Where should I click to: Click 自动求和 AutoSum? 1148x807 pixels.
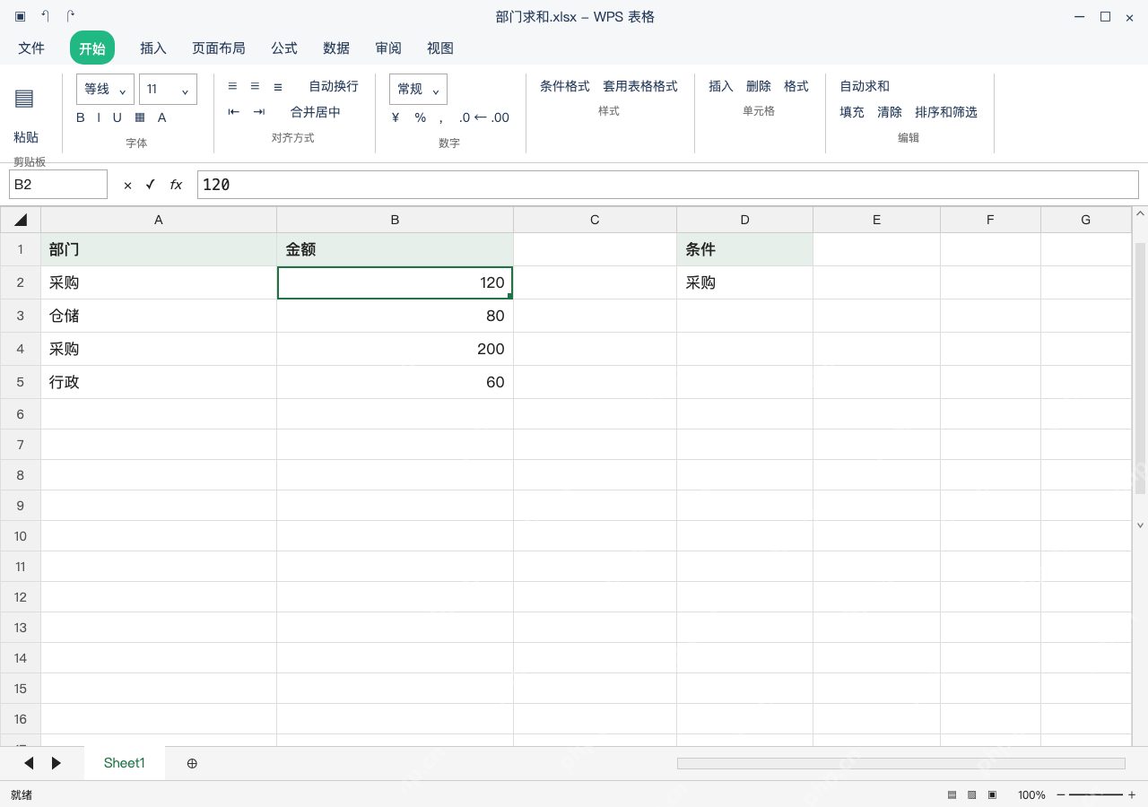865,86
